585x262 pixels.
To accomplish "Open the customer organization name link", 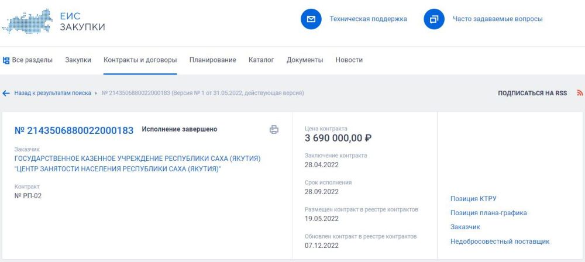I will click(x=137, y=164).
